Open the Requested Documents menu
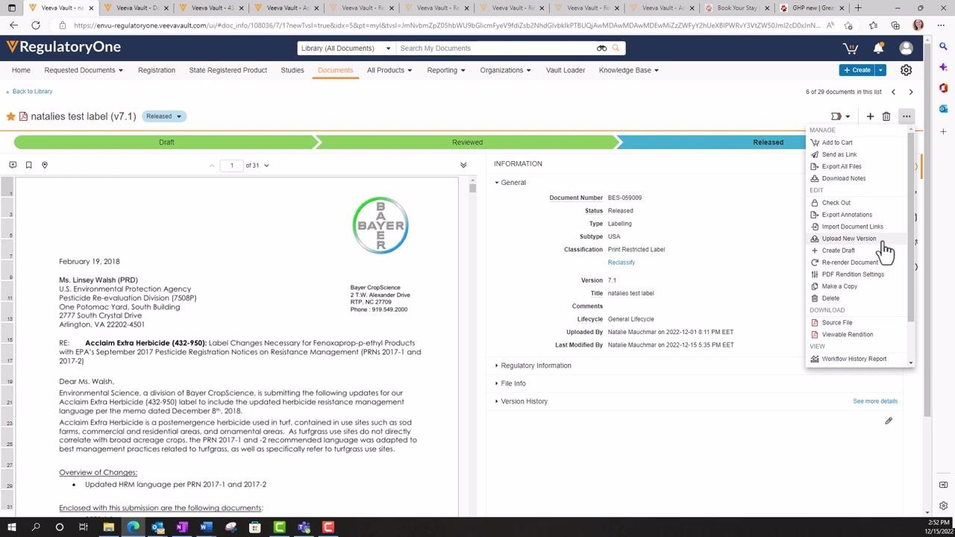 (x=84, y=70)
